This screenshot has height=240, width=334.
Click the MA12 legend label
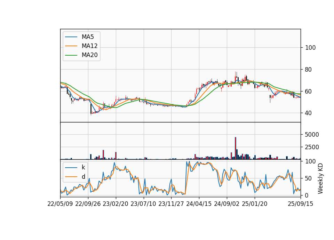tap(89, 46)
